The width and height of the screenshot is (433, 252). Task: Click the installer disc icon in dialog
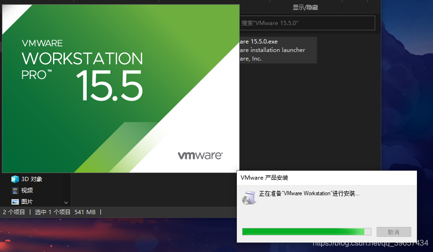(249, 198)
